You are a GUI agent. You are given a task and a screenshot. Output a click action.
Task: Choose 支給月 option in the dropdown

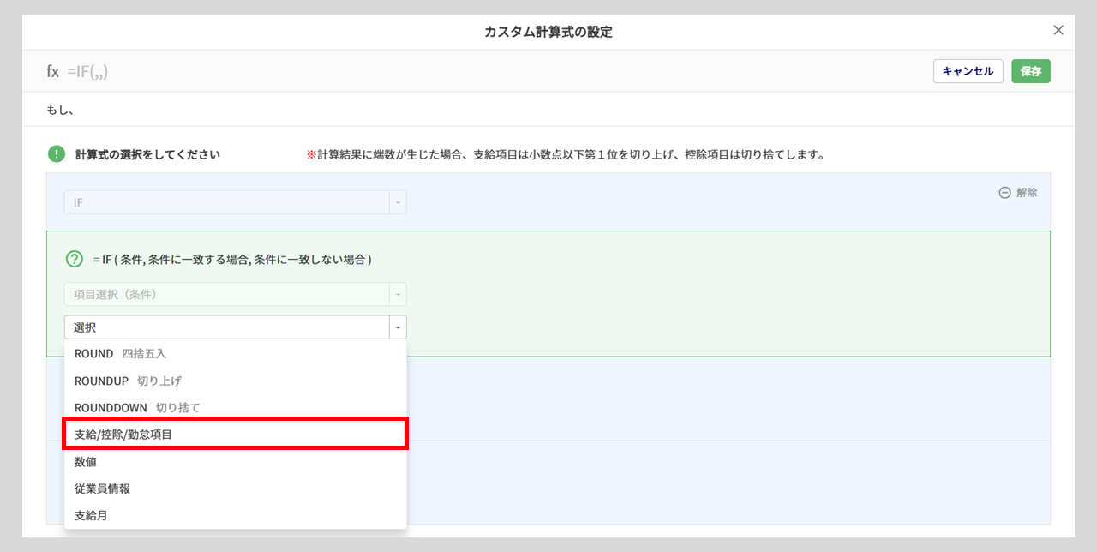[235, 515]
